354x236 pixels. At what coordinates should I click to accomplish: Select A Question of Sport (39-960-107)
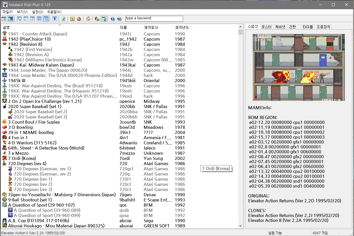(96, 205)
